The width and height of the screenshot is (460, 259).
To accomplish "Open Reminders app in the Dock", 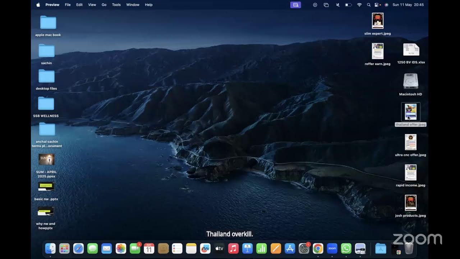I will (x=177, y=248).
